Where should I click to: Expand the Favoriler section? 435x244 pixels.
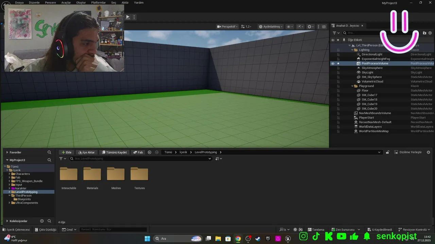[x=7, y=152]
